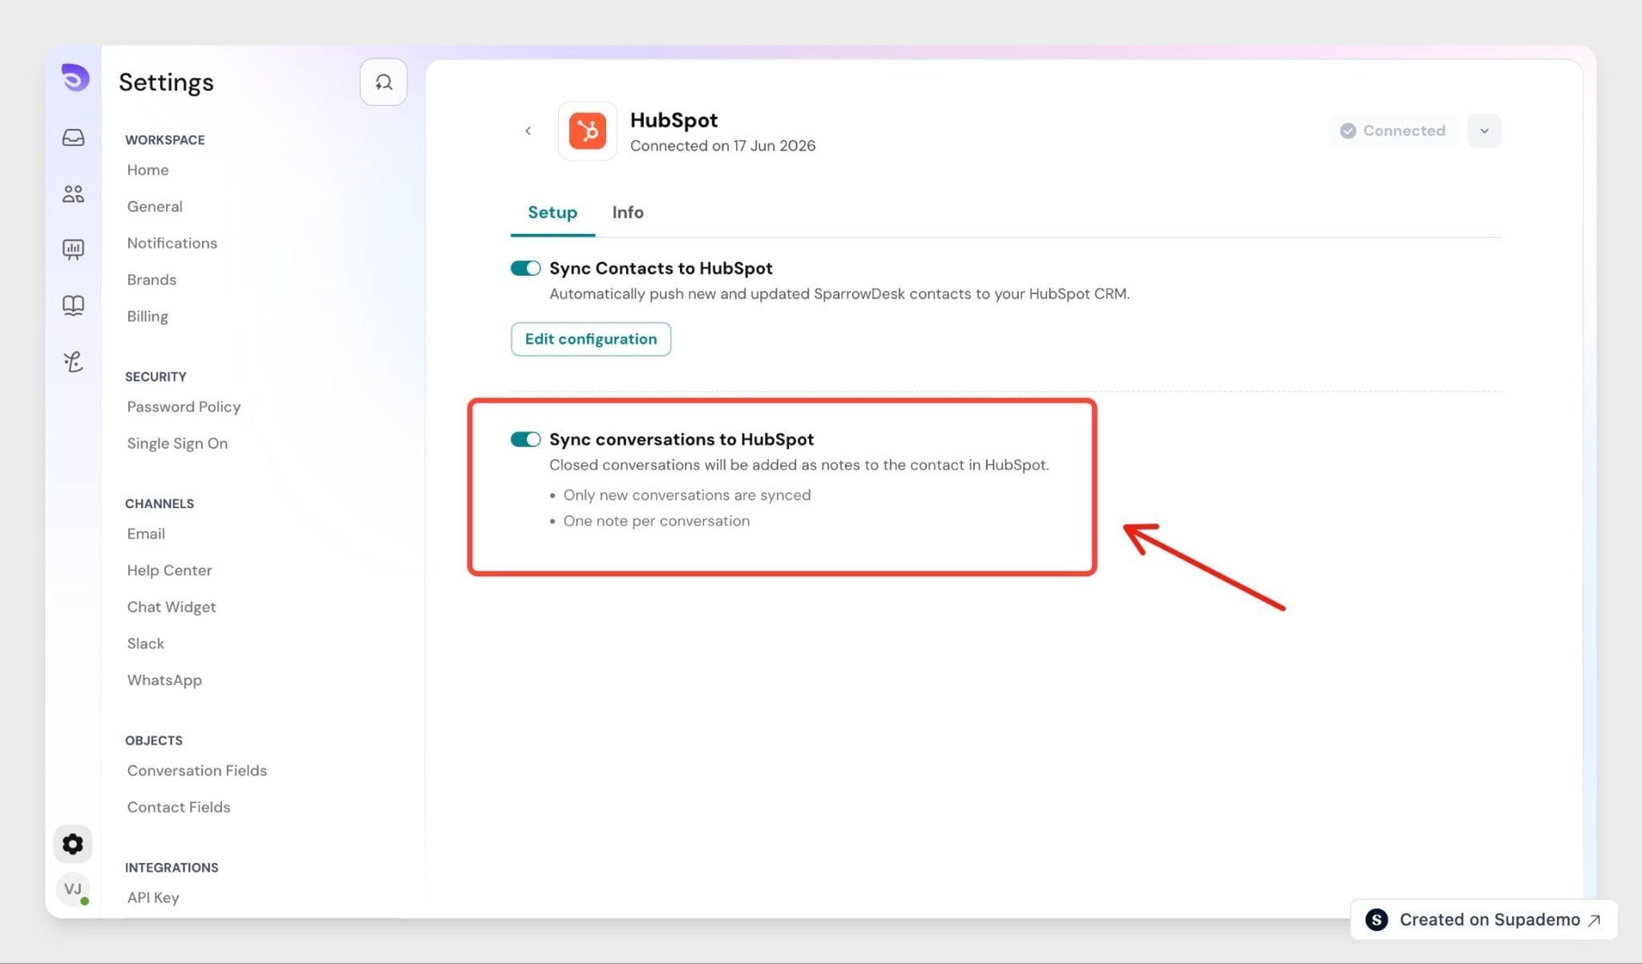Click the HubSpot title text

click(673, 120)
